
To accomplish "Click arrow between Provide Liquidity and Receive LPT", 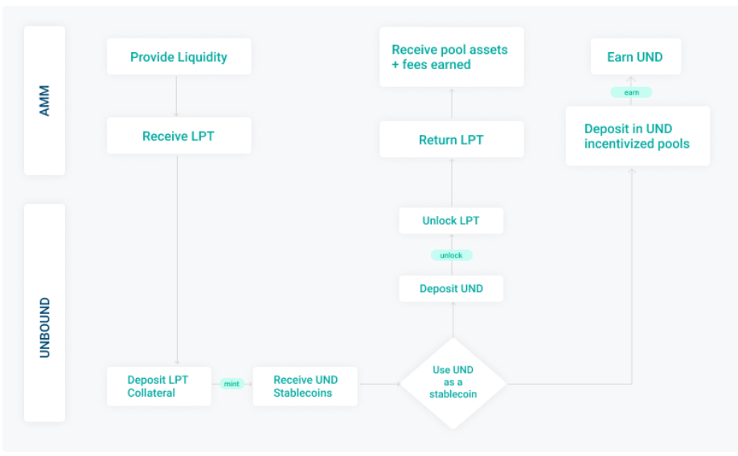I will click(x=178, y=96).
